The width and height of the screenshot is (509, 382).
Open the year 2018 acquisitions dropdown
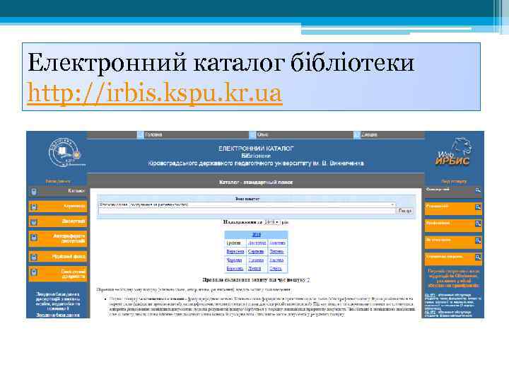tap(271, 222)
